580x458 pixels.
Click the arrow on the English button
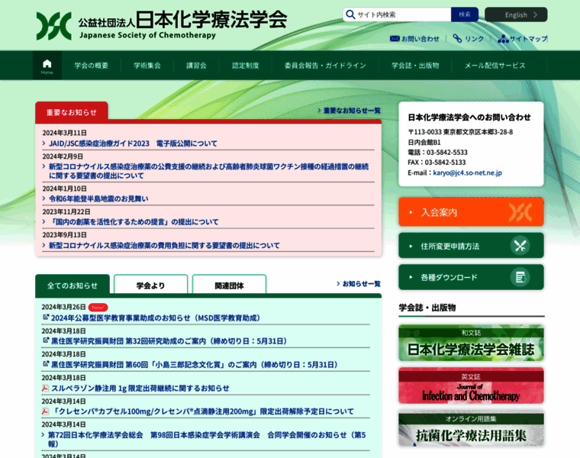pyautogui.click(x=535, y=15)
